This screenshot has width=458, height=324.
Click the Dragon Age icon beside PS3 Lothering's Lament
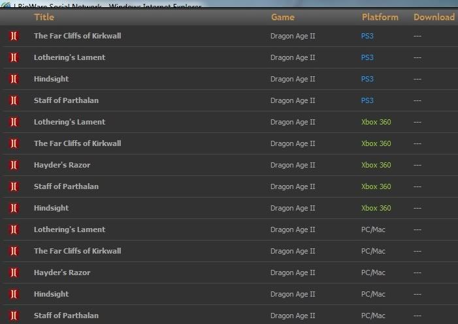[14, 57]
